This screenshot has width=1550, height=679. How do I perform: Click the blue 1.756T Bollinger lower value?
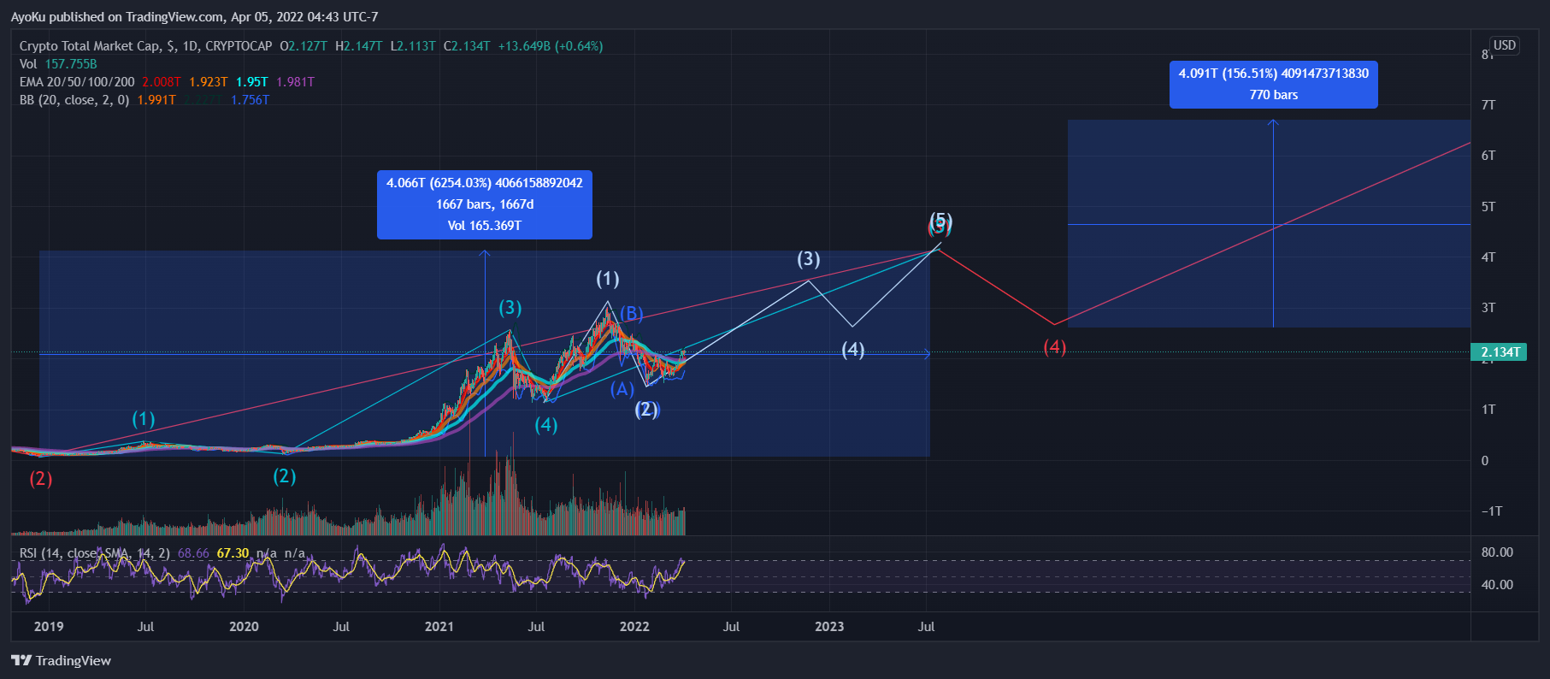[250, 100]
